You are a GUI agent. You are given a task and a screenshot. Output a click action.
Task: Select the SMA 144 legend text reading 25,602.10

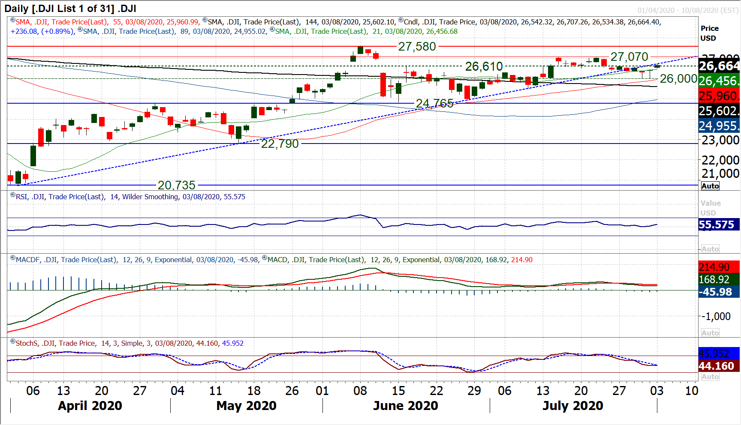click(301, 22)
